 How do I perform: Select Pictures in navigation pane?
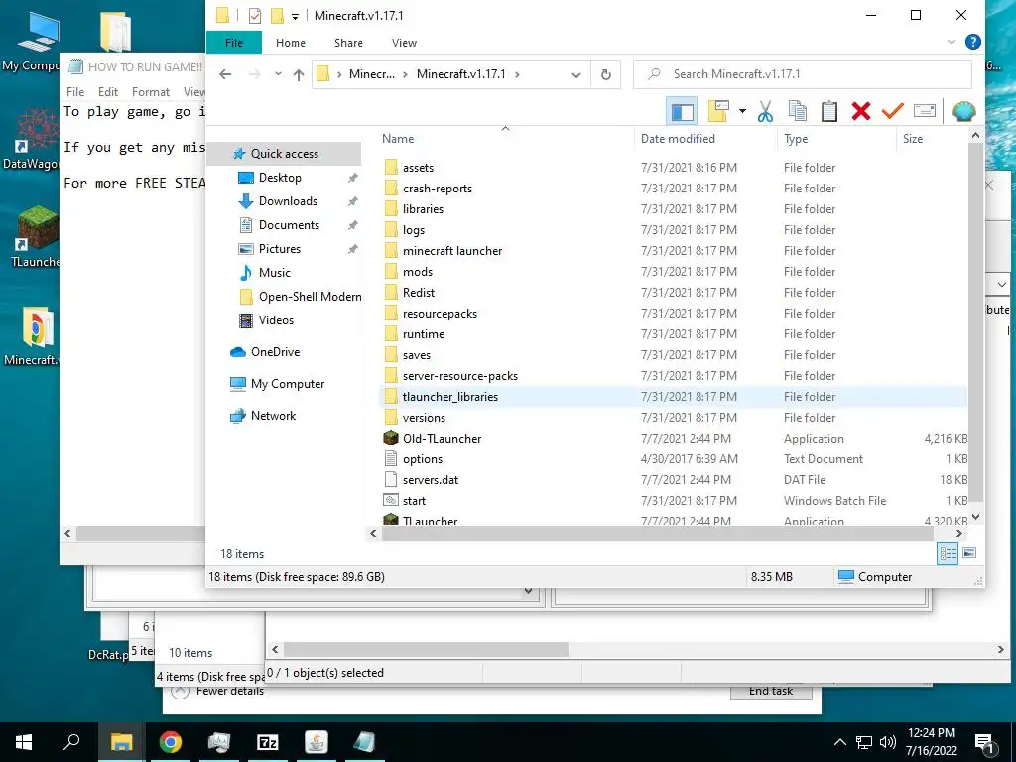point(279,249)
